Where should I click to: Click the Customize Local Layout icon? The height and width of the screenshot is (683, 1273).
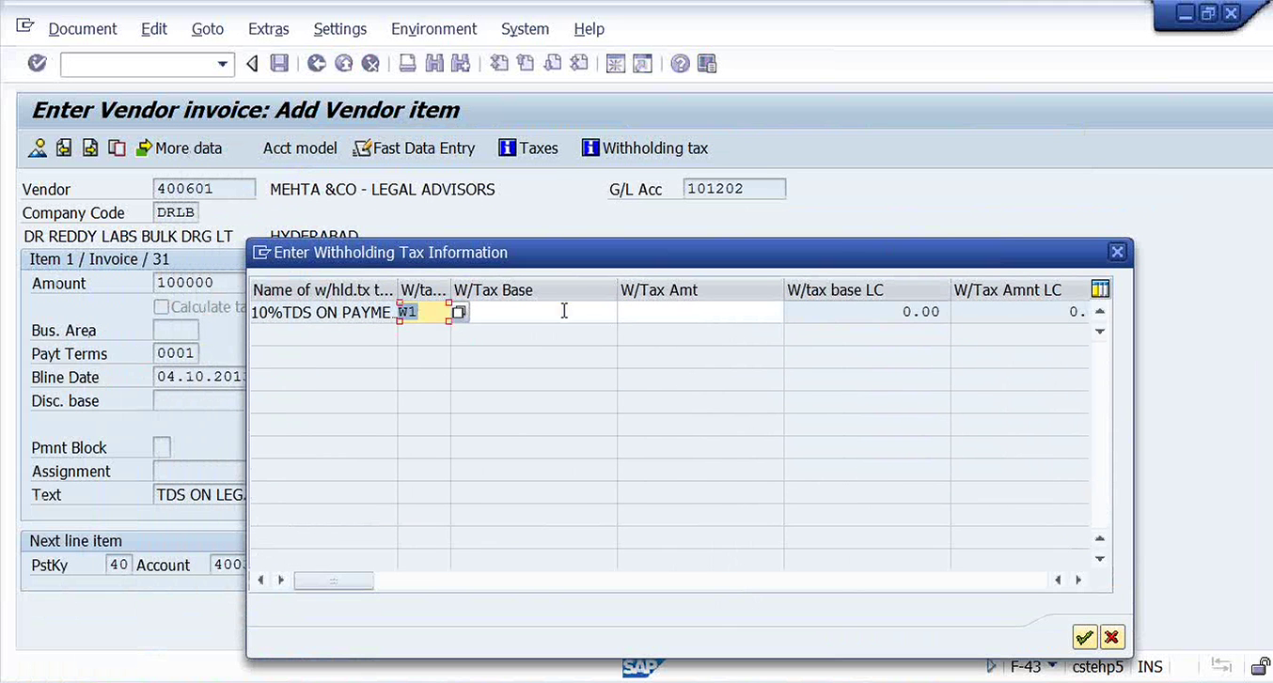707,64
